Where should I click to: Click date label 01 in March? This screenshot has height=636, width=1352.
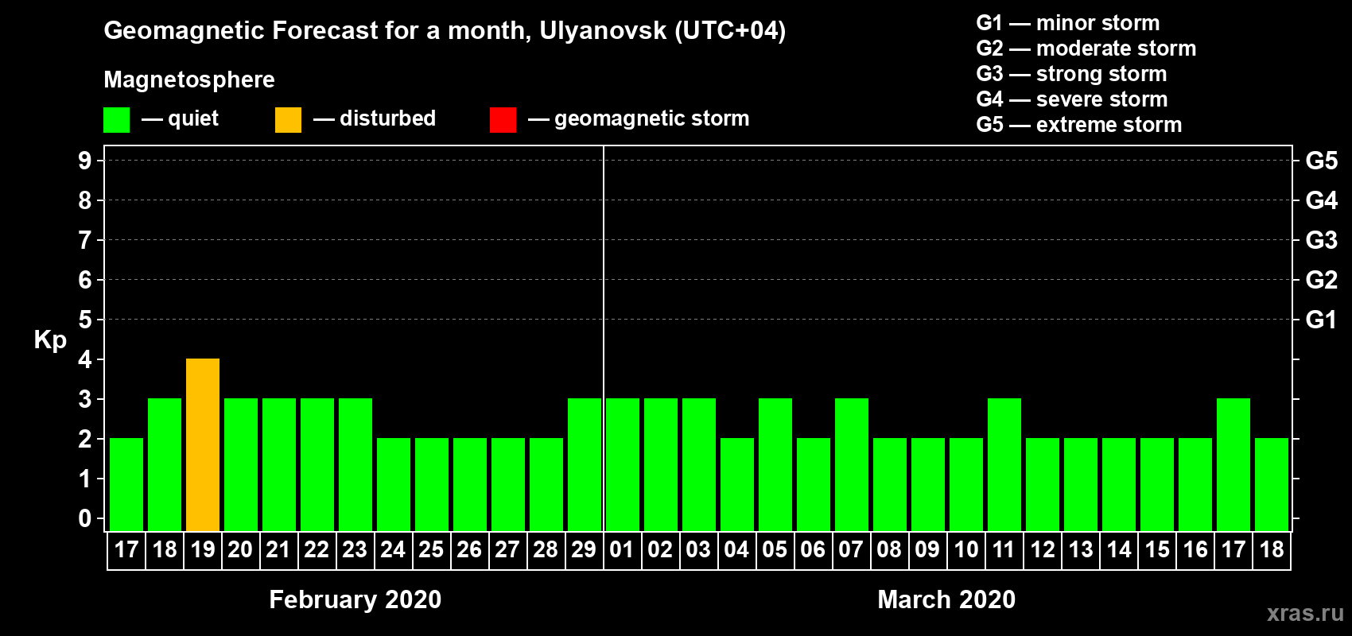(x=623, y=549)
